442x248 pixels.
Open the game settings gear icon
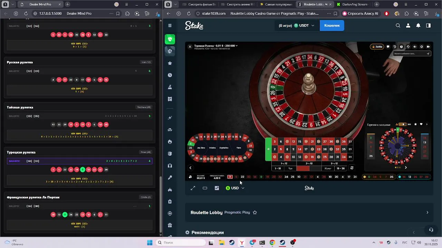click(421, 46)
